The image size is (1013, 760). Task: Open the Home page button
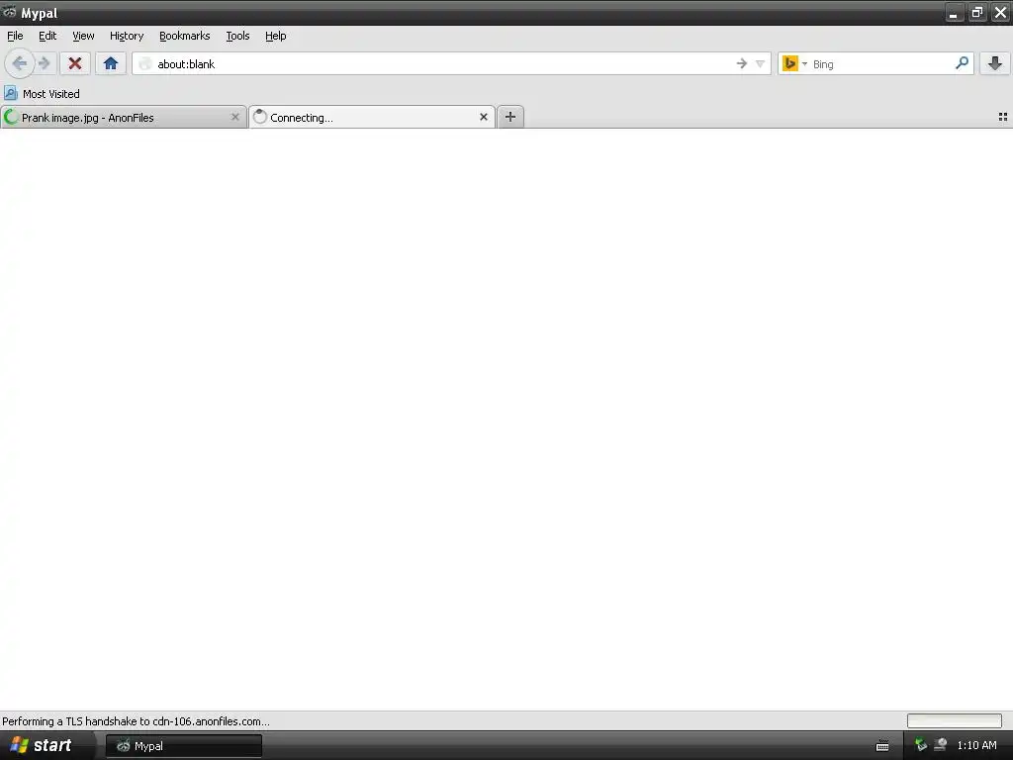click(111, 63)
